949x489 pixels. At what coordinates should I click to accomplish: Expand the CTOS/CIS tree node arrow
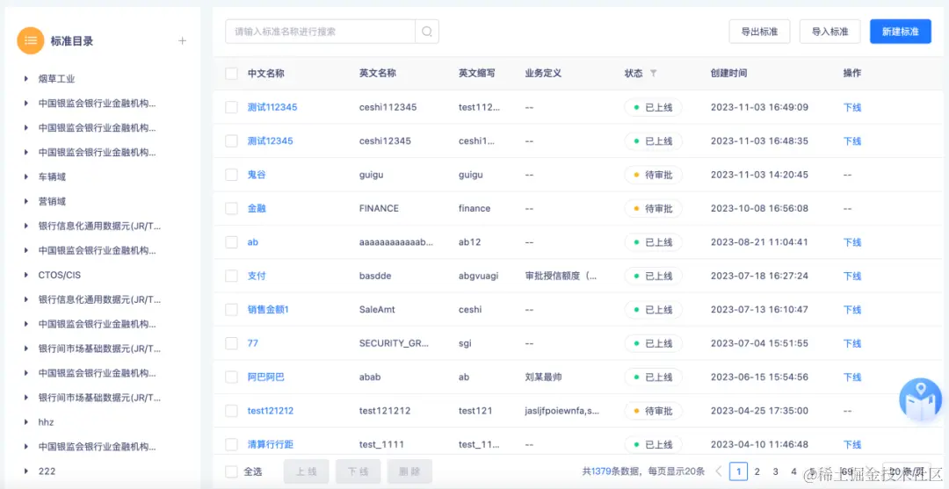[x=26, y=275]
